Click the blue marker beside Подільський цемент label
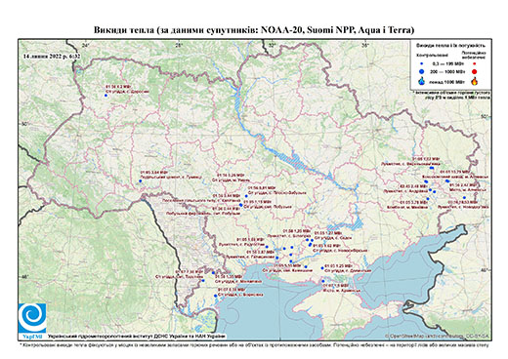 tap(141, 180)
